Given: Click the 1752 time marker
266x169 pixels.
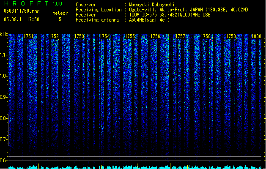Looking at the screenshot, I should 54,36.
